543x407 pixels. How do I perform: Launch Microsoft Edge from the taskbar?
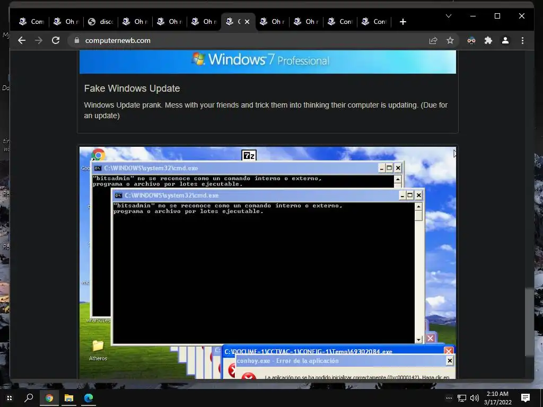coord(89,398)
